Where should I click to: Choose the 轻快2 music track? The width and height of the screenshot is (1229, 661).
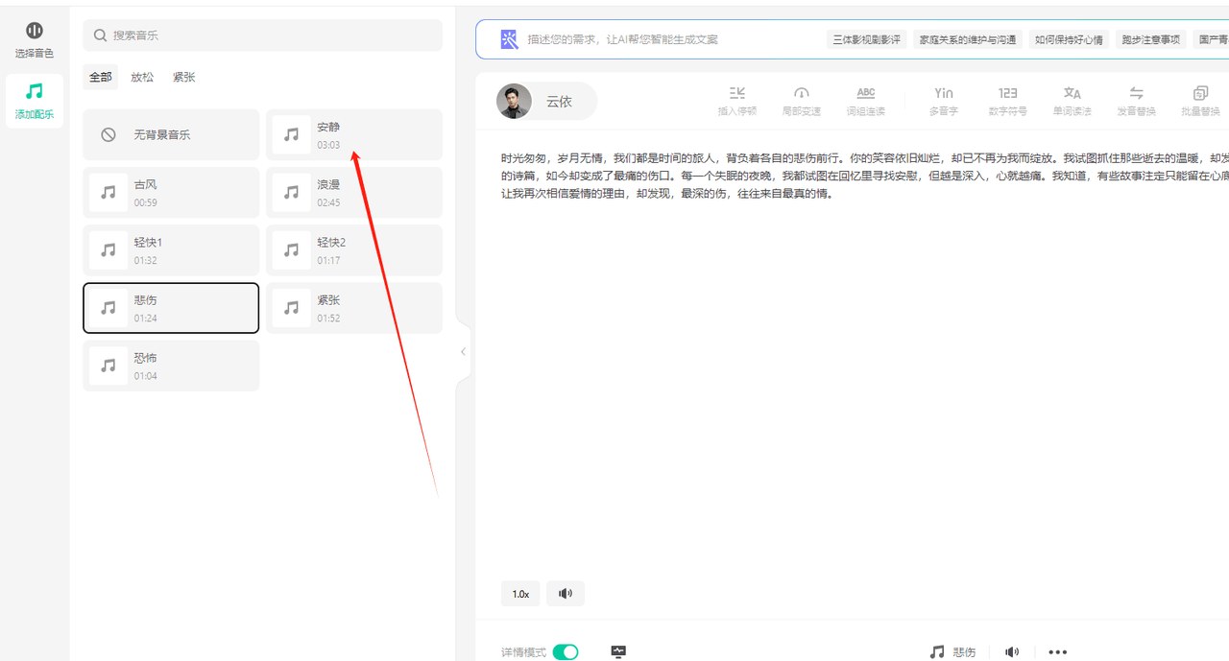click(354, 249)
